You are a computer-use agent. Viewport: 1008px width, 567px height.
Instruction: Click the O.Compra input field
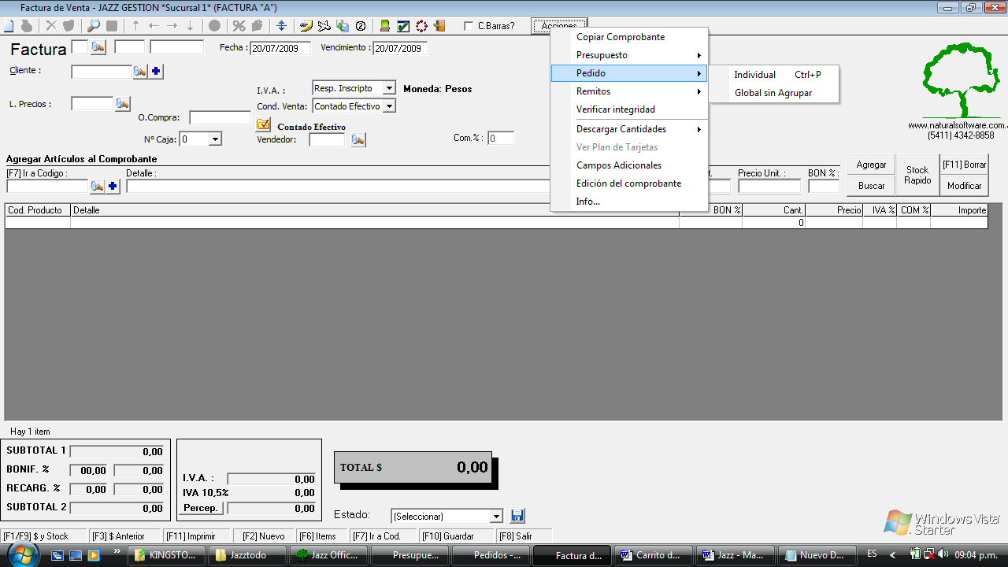220,117
